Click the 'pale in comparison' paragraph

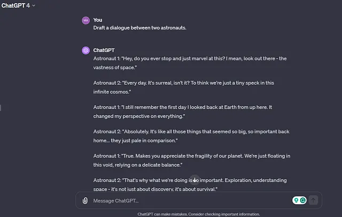point(191,136)
